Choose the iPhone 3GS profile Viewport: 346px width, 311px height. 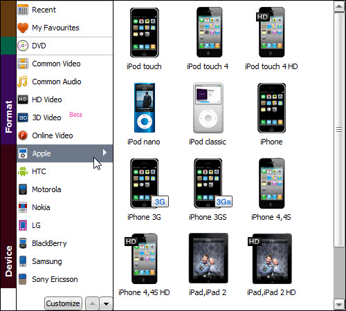point(210,189)
